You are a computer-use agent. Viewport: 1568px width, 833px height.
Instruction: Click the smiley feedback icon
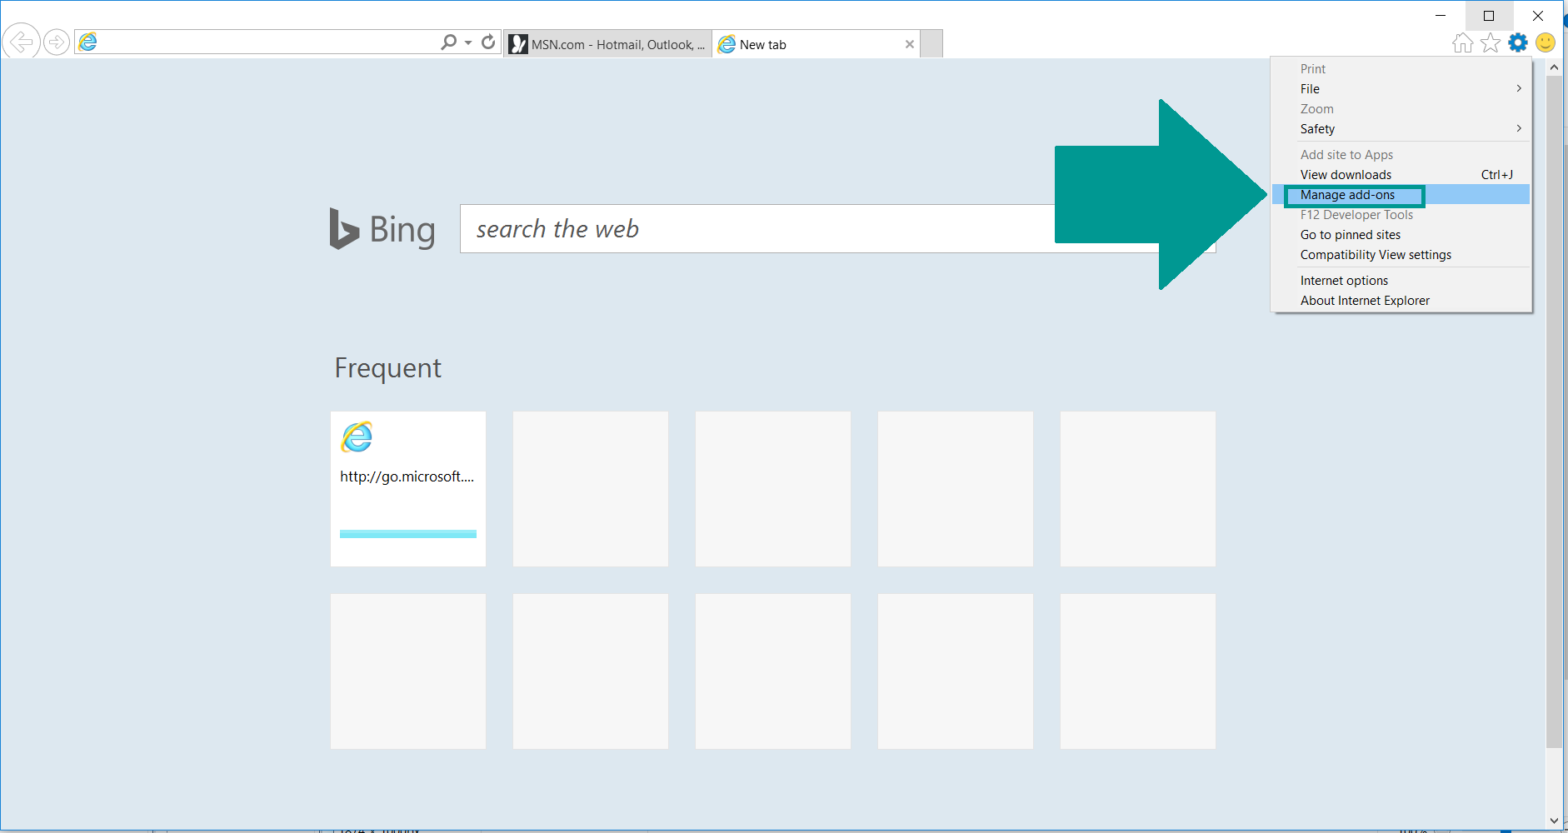pyautogui.click(x=1546, y=43)
